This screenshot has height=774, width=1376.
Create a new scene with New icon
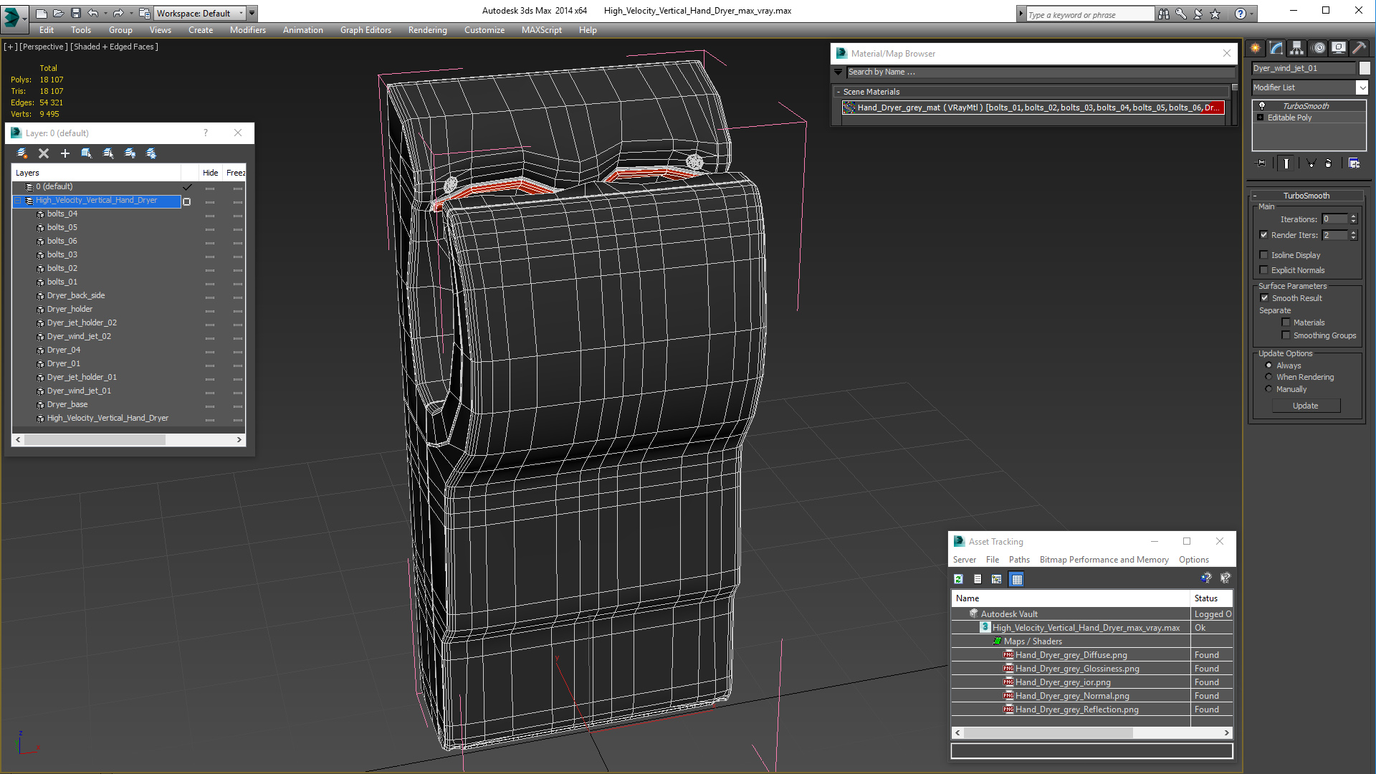[41, 13]
